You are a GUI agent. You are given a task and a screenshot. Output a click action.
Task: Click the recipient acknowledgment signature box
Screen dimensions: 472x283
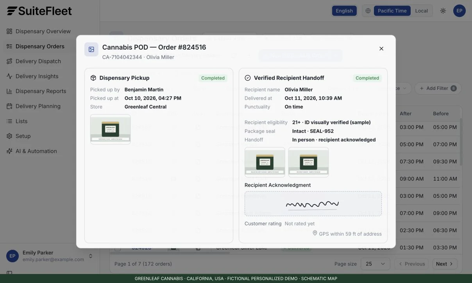coord(313,204)
